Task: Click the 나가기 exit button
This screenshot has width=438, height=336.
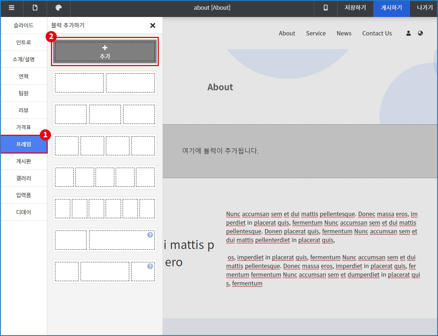Action: [x=425, y=8]
